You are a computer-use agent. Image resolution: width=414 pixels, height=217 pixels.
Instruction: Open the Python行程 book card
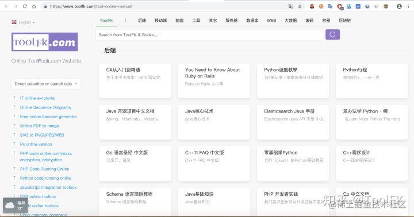click(x=372, y=81)
